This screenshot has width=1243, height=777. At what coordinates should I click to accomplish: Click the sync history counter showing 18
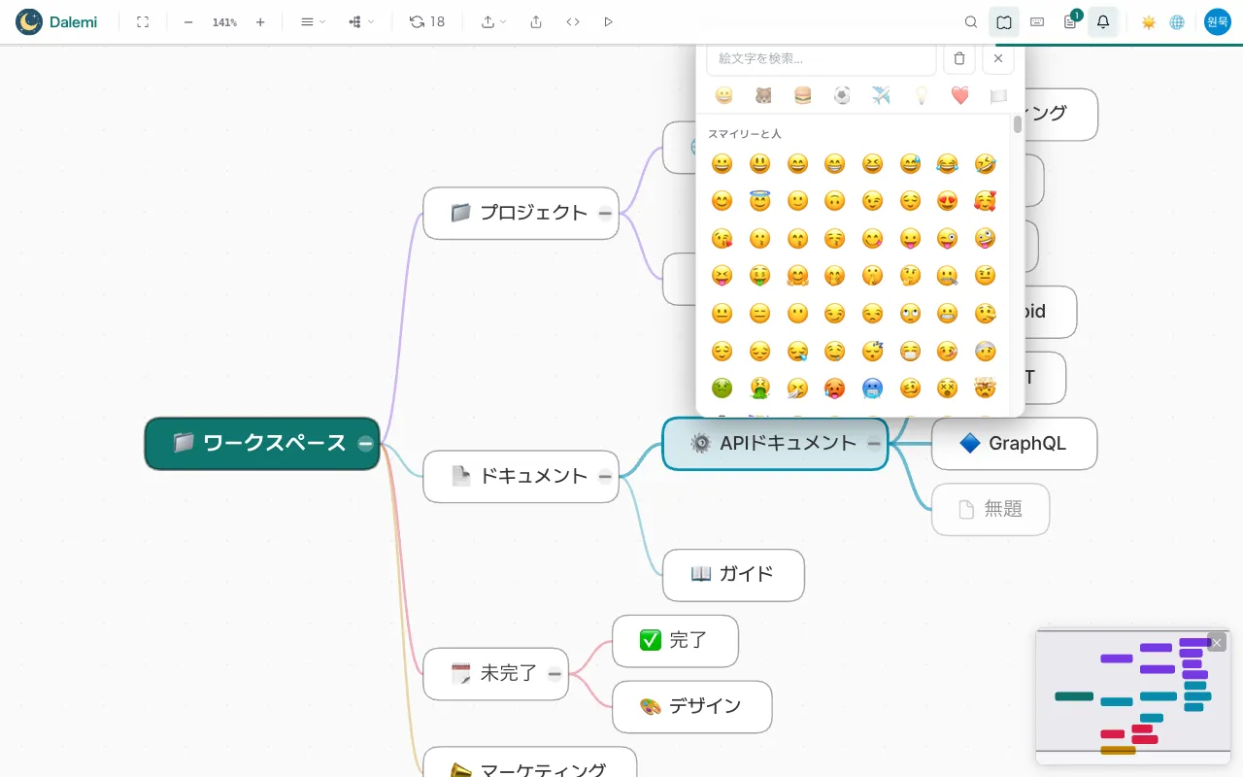pos(427,21)
